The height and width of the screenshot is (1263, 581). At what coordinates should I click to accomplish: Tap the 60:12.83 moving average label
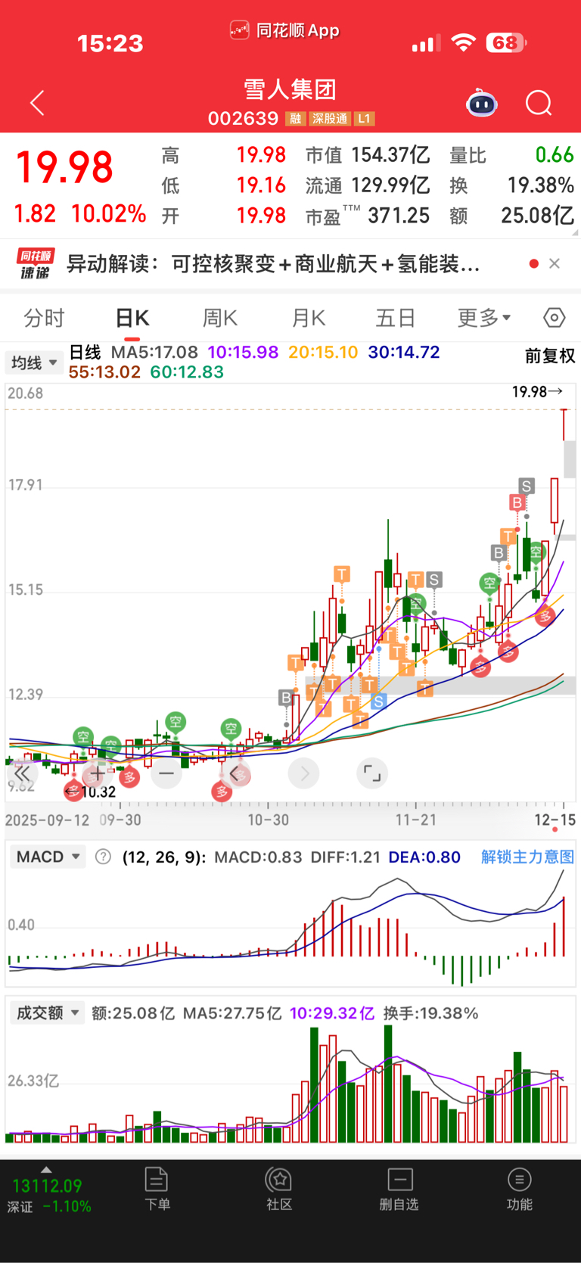(187, 372)
